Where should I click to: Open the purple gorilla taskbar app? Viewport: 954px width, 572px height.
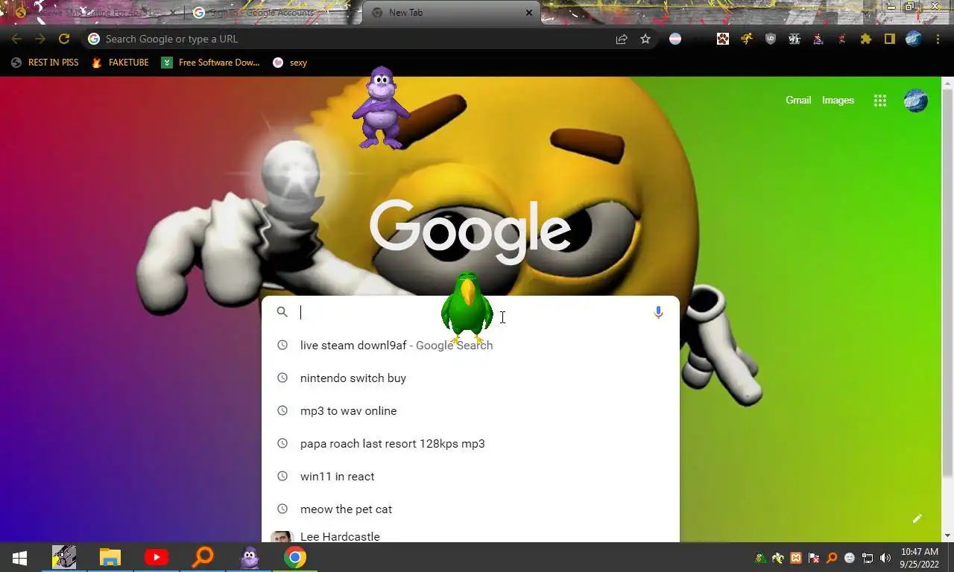249,557
